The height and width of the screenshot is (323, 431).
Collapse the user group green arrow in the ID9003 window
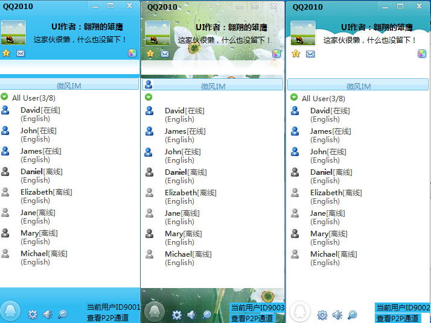(x=148, y=97)
